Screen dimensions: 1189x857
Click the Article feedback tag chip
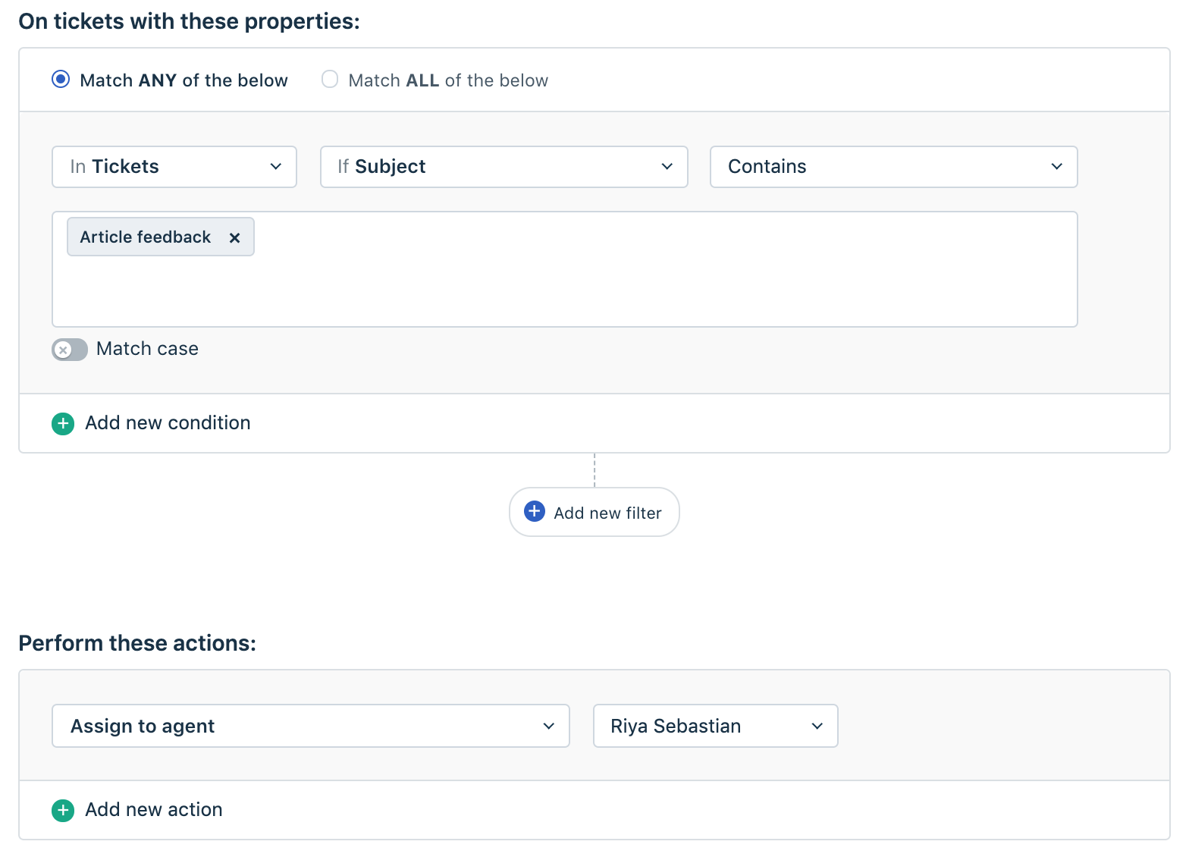click(x=146, y=237)
